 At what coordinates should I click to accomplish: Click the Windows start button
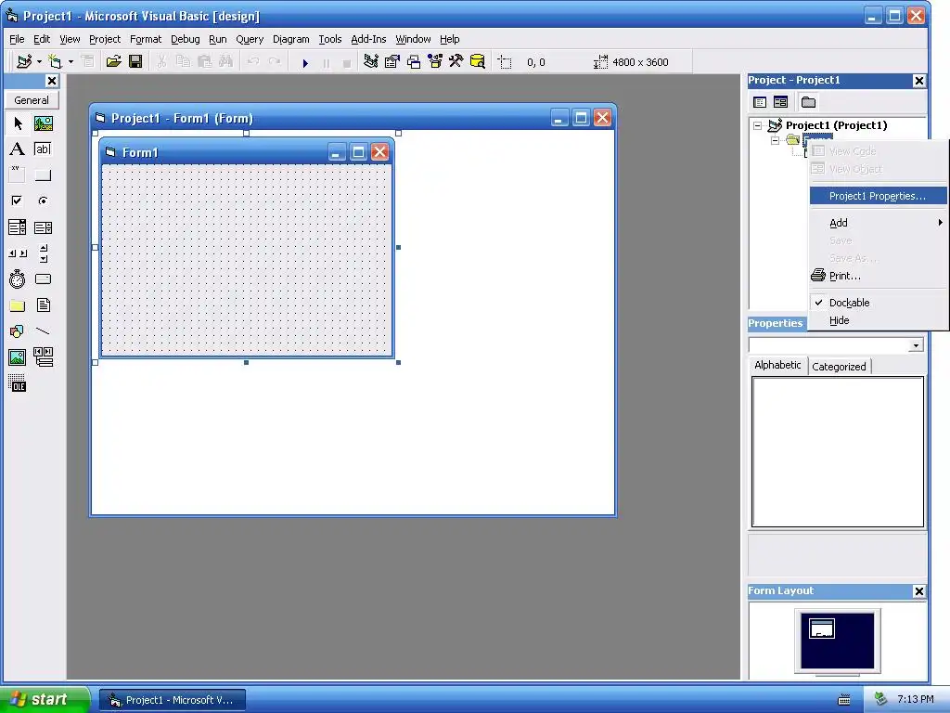[45, 699]
